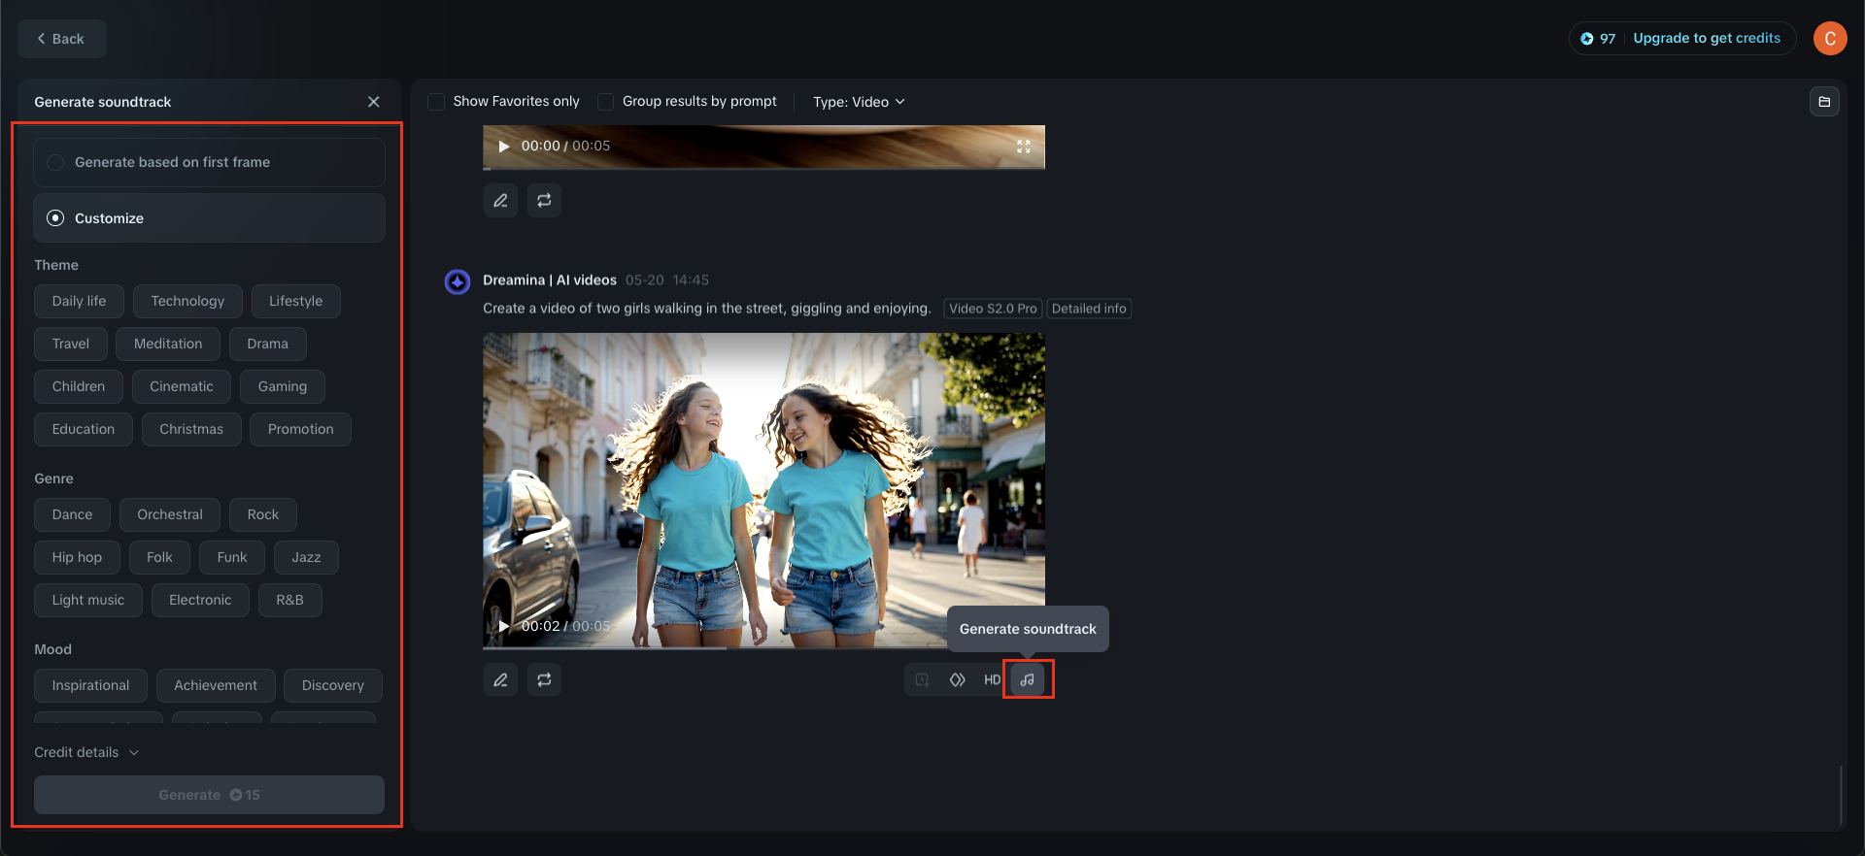Click the Generate soundtrack music note icon

tap(1028, 679)
